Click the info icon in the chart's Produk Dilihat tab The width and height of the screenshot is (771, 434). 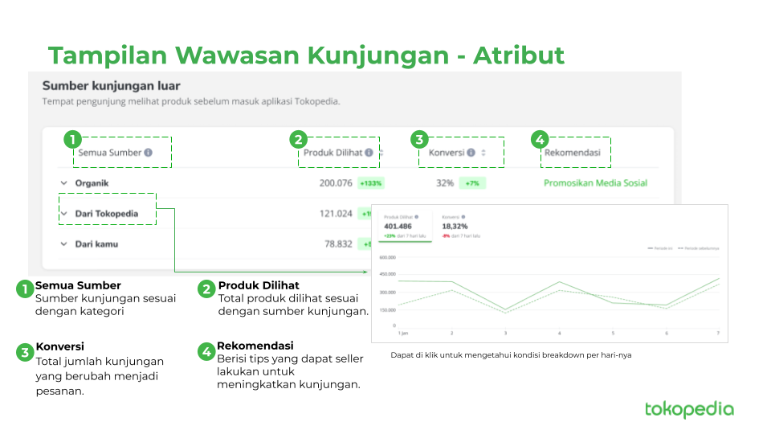[x=417, y=216]
